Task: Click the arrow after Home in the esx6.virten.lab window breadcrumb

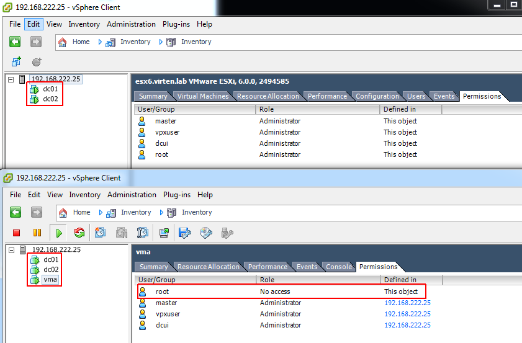Action: (x=100, y=42)
